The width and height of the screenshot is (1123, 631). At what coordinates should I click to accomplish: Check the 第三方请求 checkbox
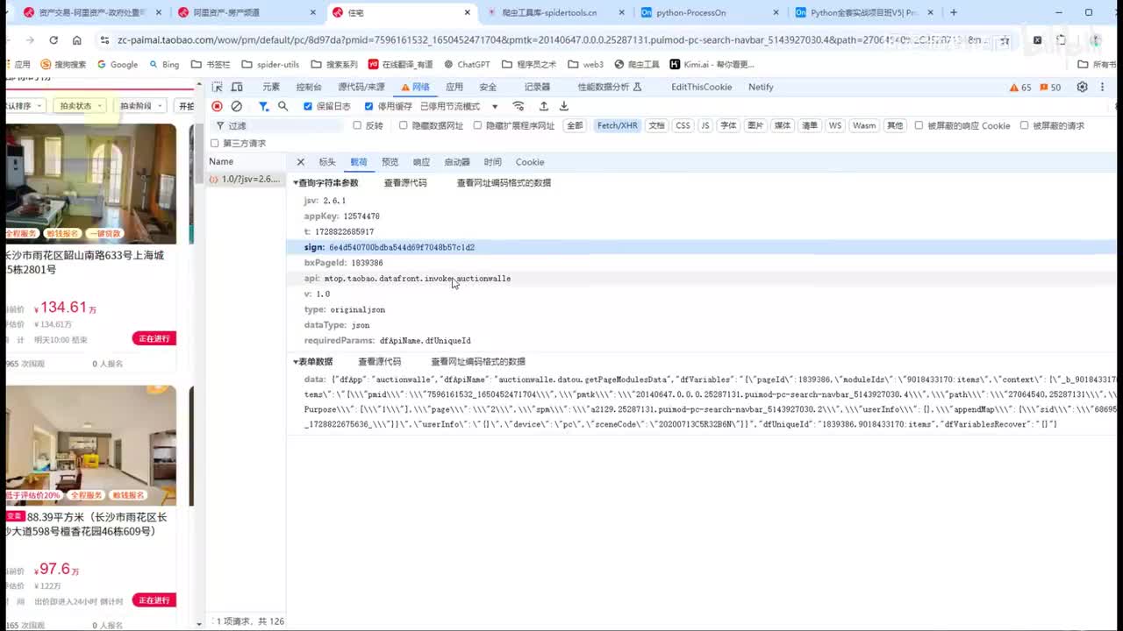(x=214, y=143)
